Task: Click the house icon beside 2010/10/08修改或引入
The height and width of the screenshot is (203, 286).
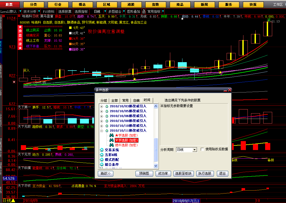Action: (x=107, y=121)
